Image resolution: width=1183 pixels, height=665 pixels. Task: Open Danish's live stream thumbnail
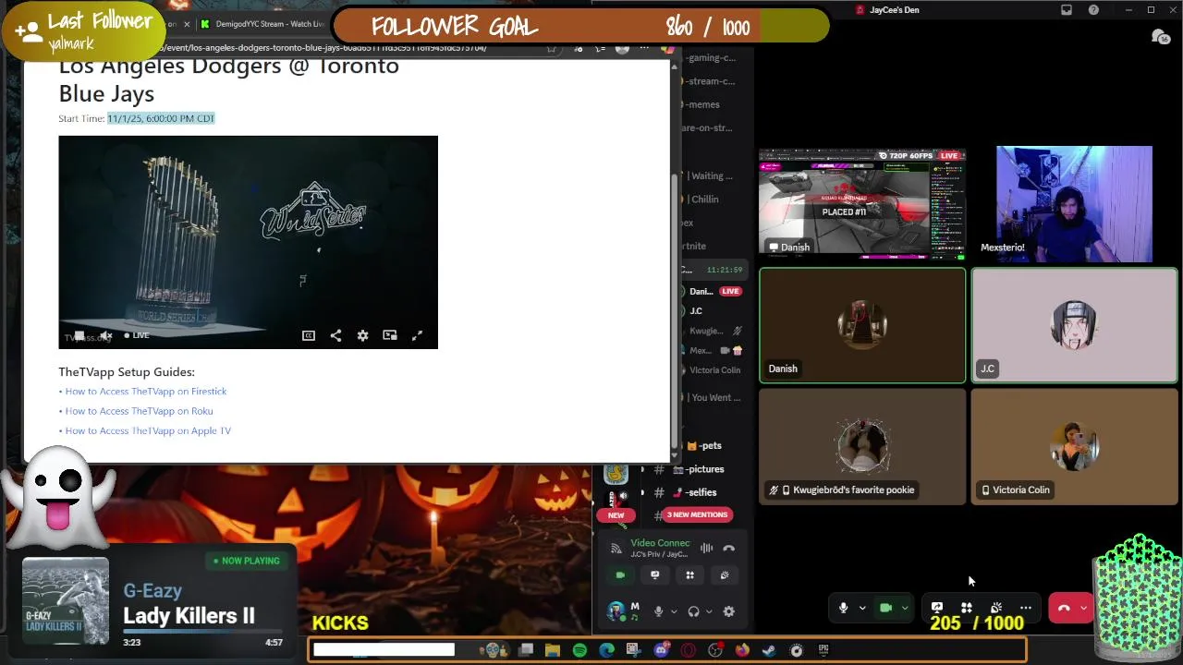862,204
